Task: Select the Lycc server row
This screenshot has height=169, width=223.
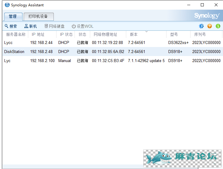Action: pos(112,42)
